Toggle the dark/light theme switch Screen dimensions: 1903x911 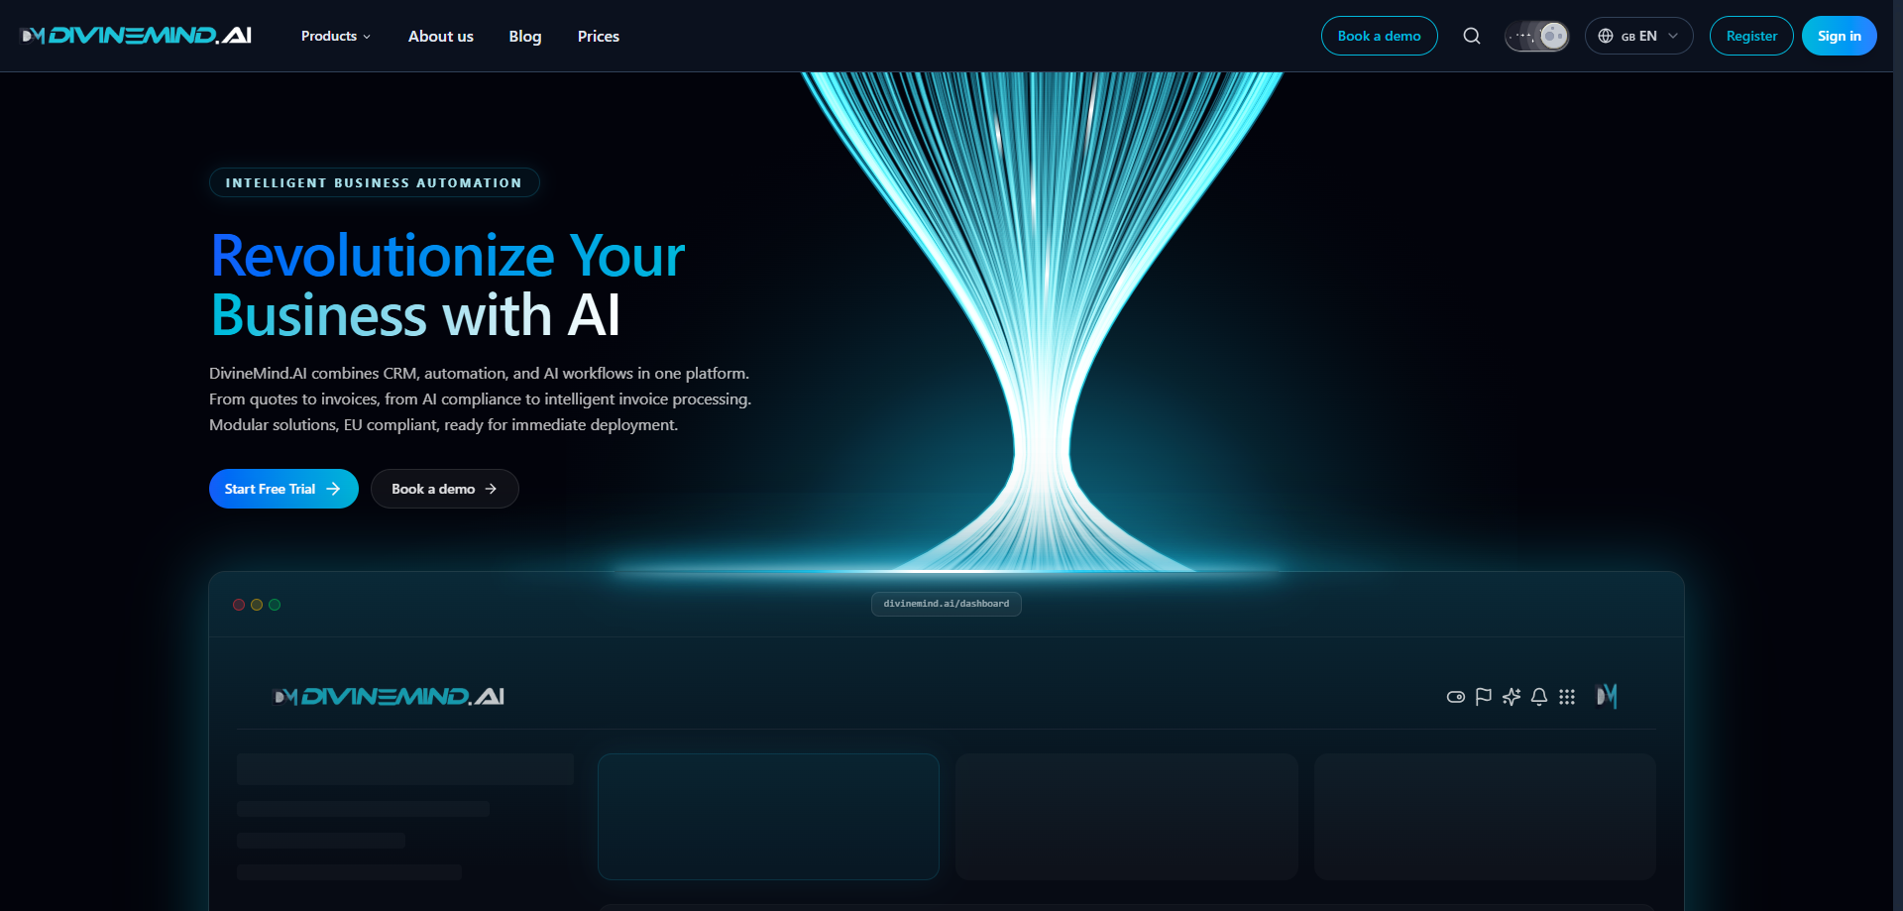click(x=1537, y=36)
